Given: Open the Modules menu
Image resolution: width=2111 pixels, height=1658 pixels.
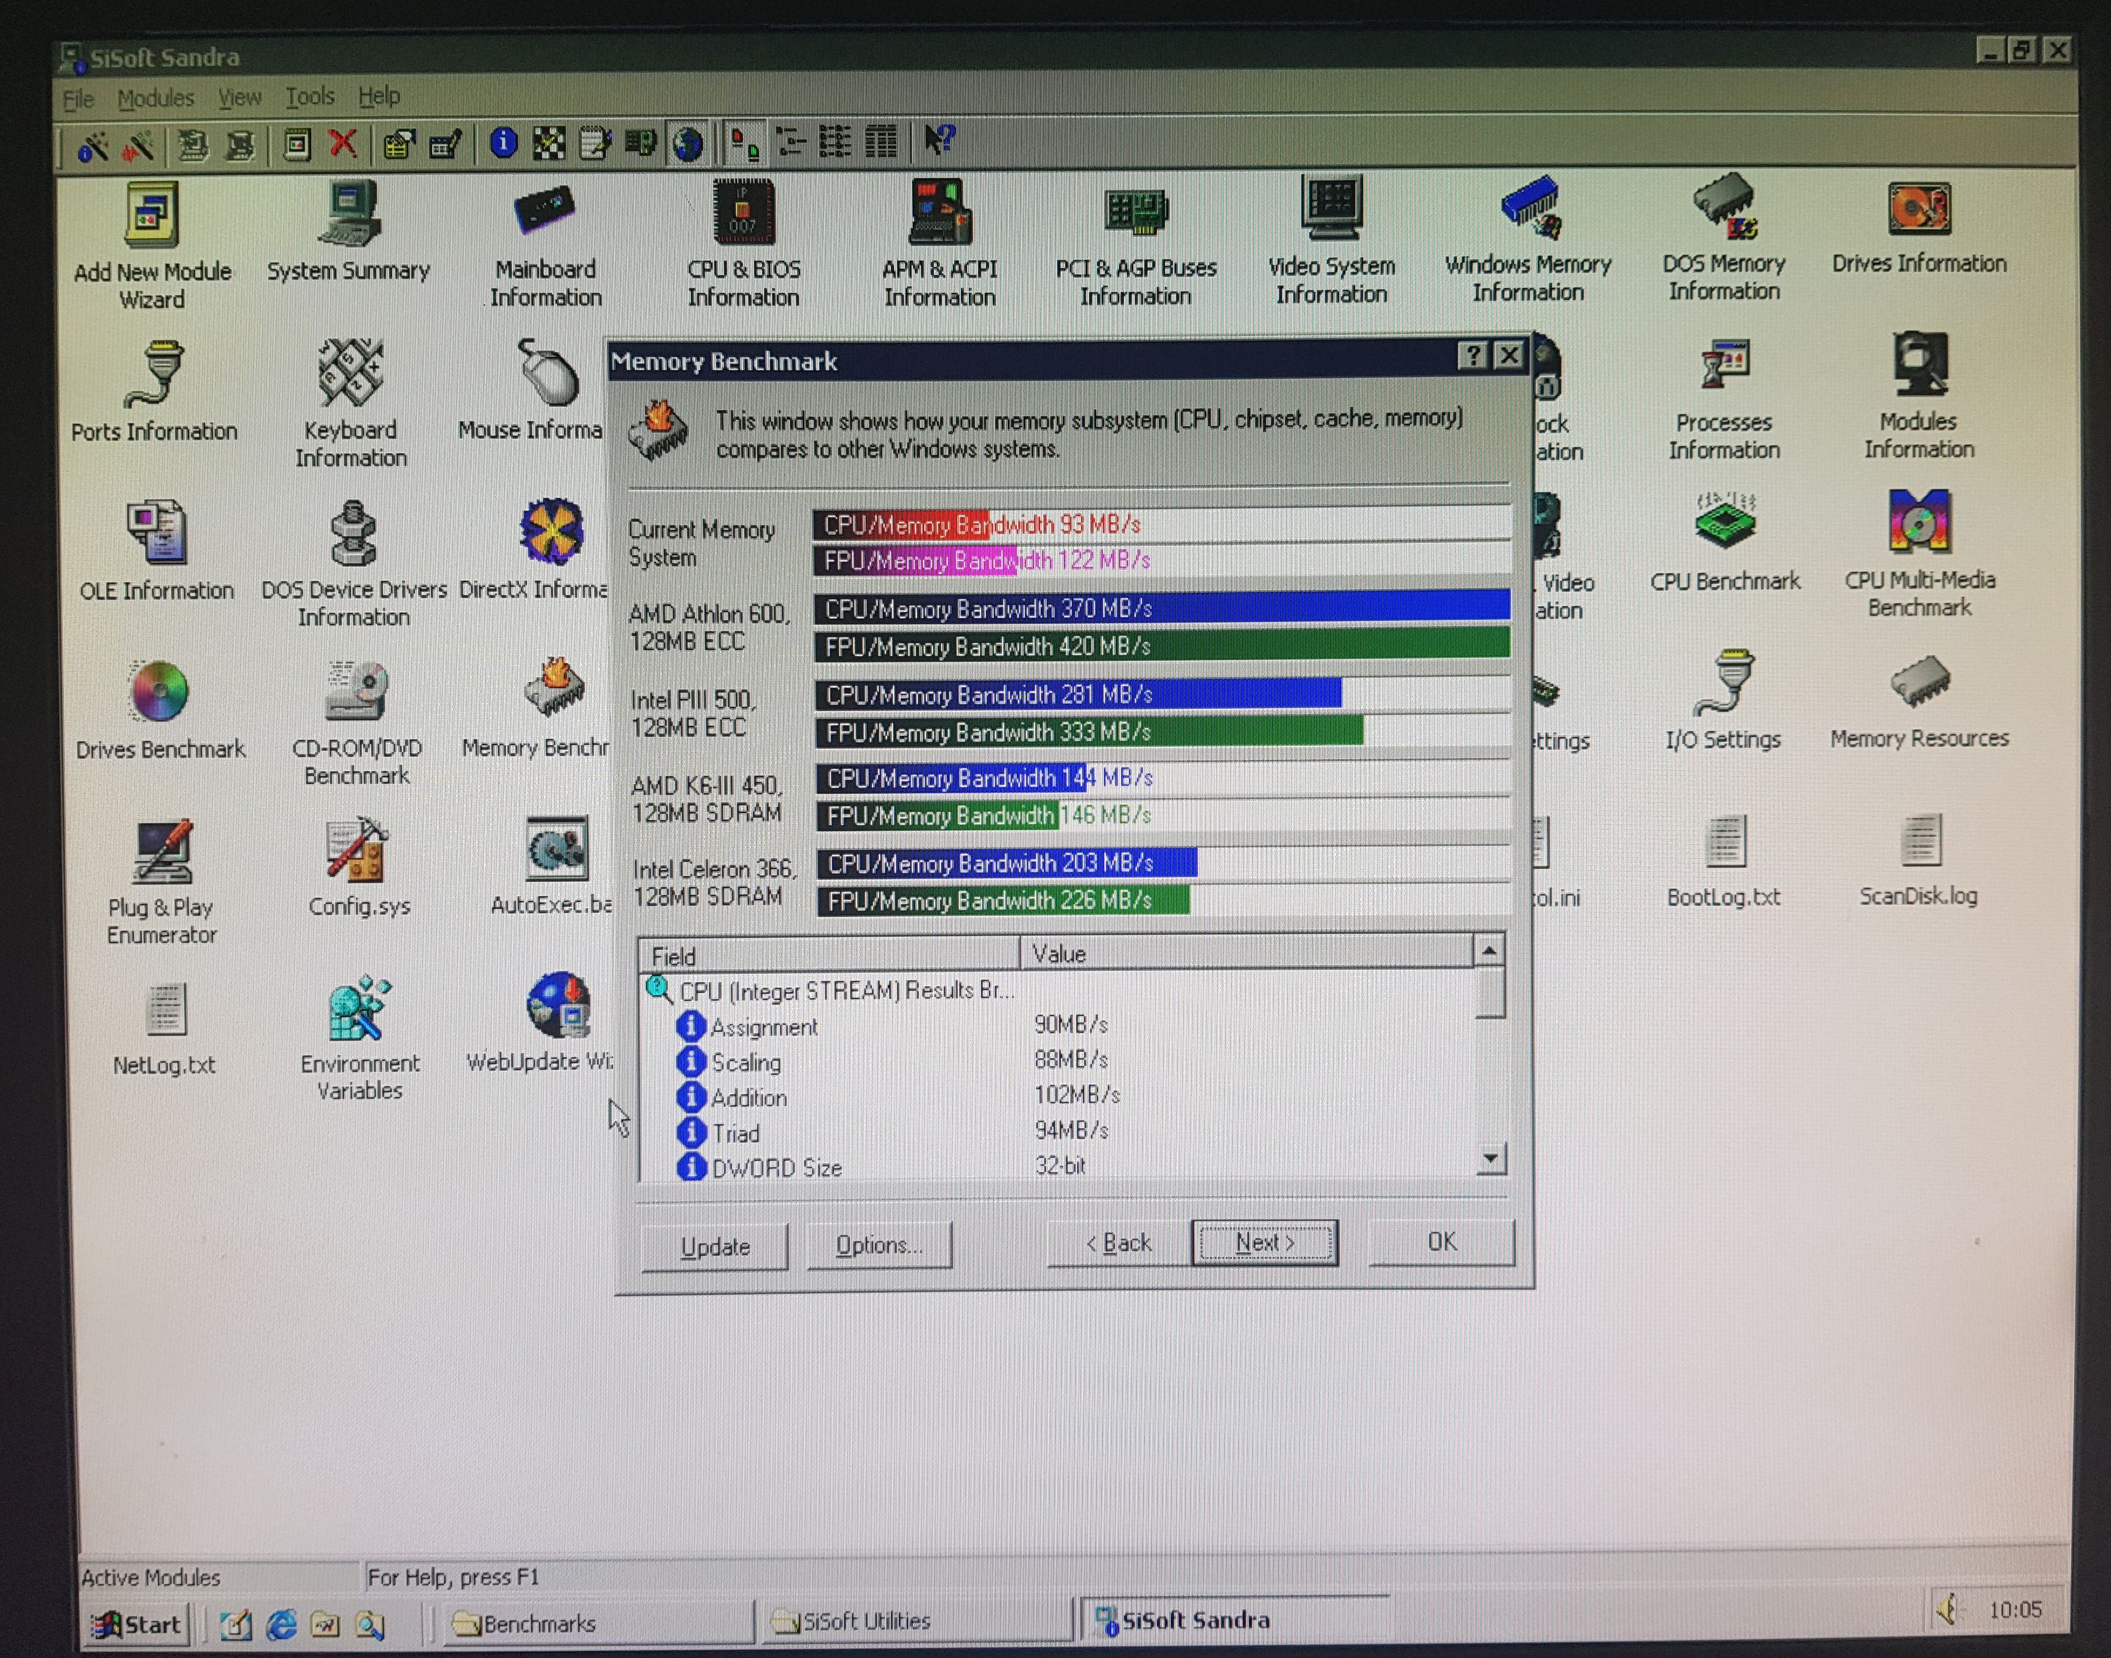Looking at the screenshot, I should (x=155, y=98).
